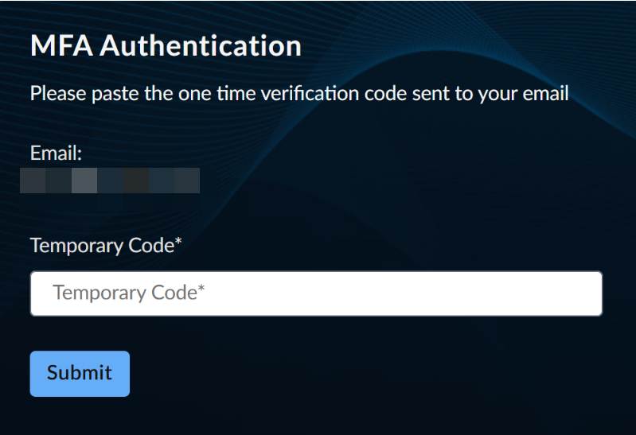Select the MFA Authentication heading
636x435 pixels.
click(166, 45)
